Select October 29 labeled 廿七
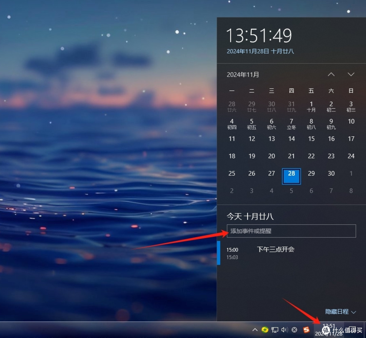 coord(251,107)
